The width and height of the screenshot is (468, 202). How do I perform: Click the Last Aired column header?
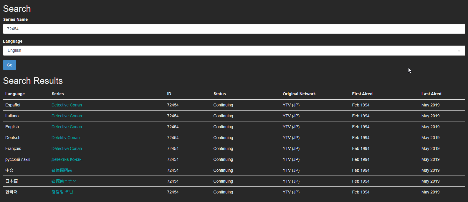click(431, 94)
